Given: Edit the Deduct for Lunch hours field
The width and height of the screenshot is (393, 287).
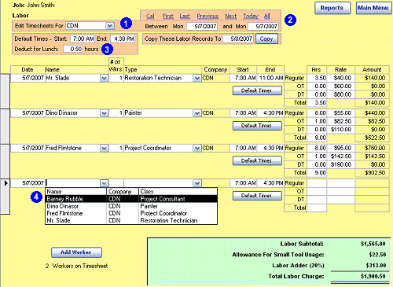Looking at the screenshot, I should [x=73, y=49].
